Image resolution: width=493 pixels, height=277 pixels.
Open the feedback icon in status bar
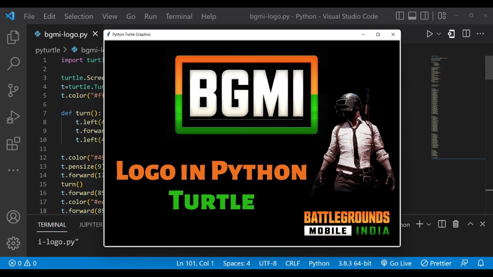coord(464,263)
